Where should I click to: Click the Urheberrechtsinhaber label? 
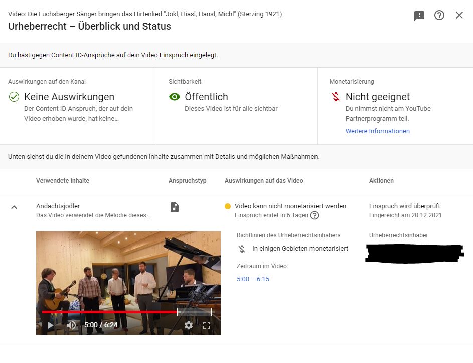pos(398,235)
